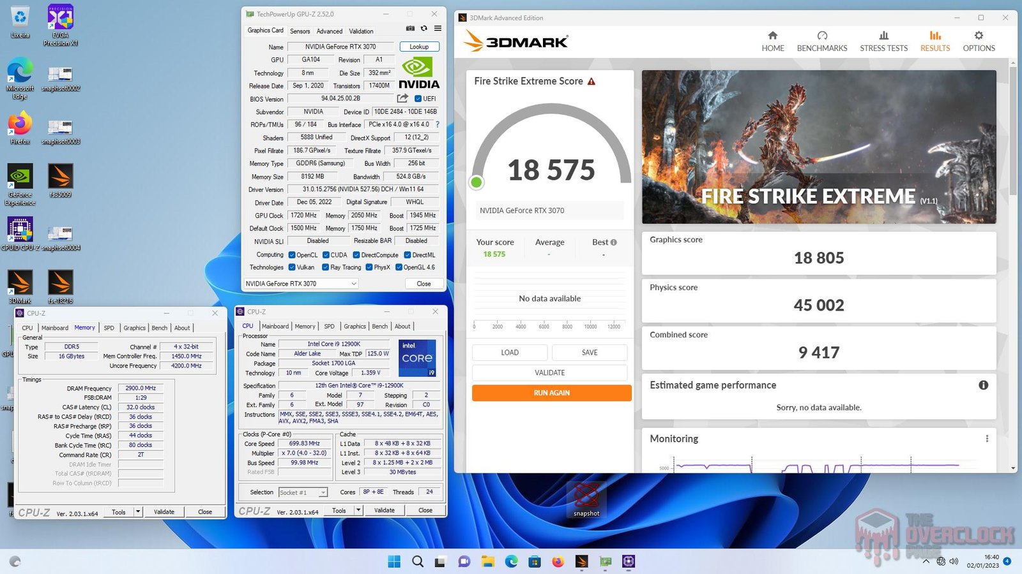Click the camera screenshot icon in GPU-Z
The height and width of the screenshot is (574, 1022).
point(410,29)
